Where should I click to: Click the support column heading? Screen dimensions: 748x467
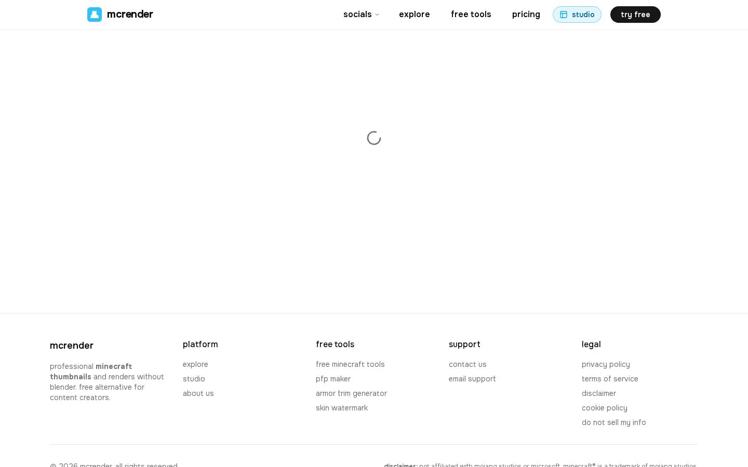(x=464, y=345)
